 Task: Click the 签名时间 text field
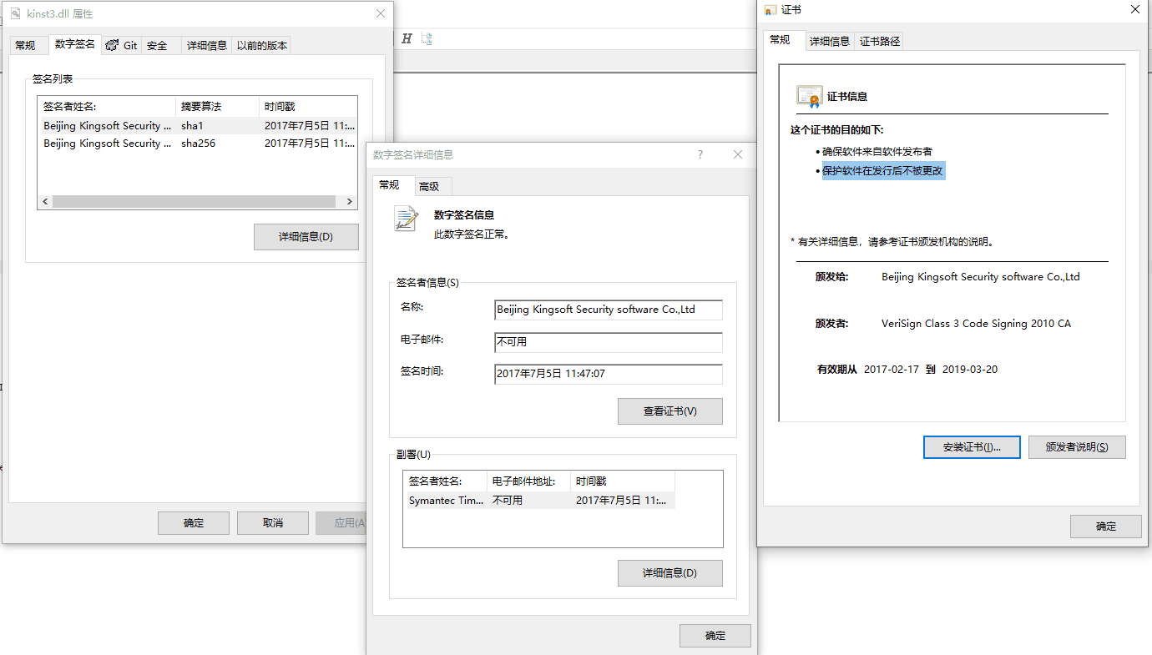point(609,374)
